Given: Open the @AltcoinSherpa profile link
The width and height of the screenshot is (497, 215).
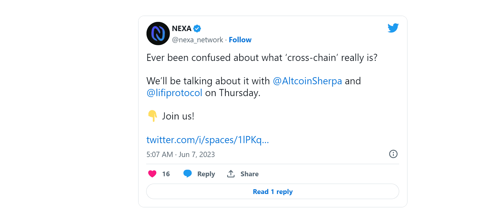Looking at the screenshot, I should tap(307, 81).
